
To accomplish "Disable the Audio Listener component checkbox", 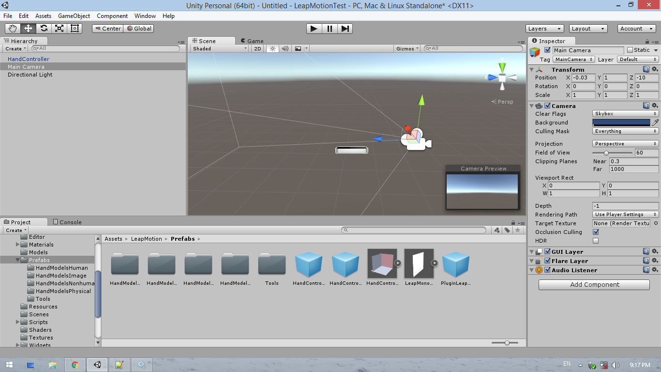I will [x=547, y=270].
